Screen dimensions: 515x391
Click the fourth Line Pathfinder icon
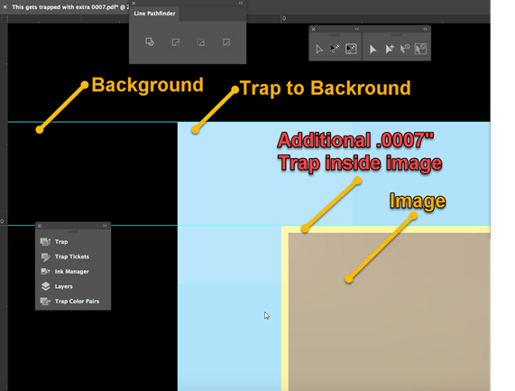pyautogui.click(x=226, y=42)
